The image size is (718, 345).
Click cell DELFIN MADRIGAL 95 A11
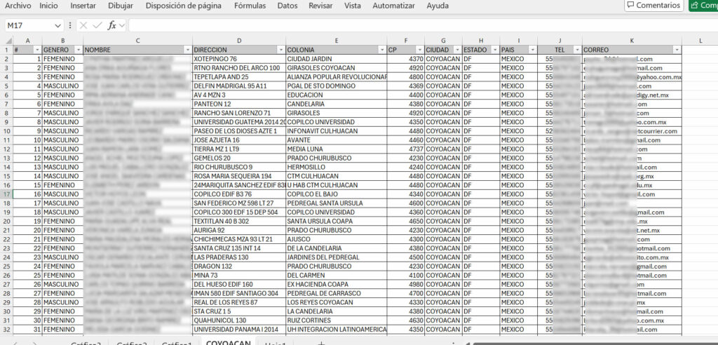click(238, 86)
